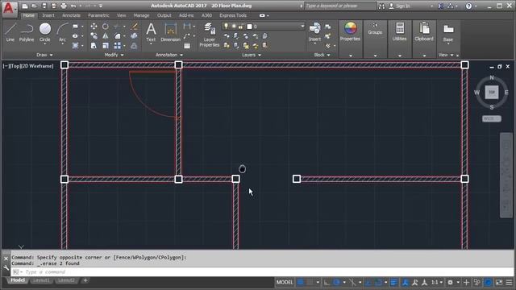This screenshot has height=290, width=516.
Task: Click the Offset tool icon
Action: pyautogui.click(x=135, y=45)
